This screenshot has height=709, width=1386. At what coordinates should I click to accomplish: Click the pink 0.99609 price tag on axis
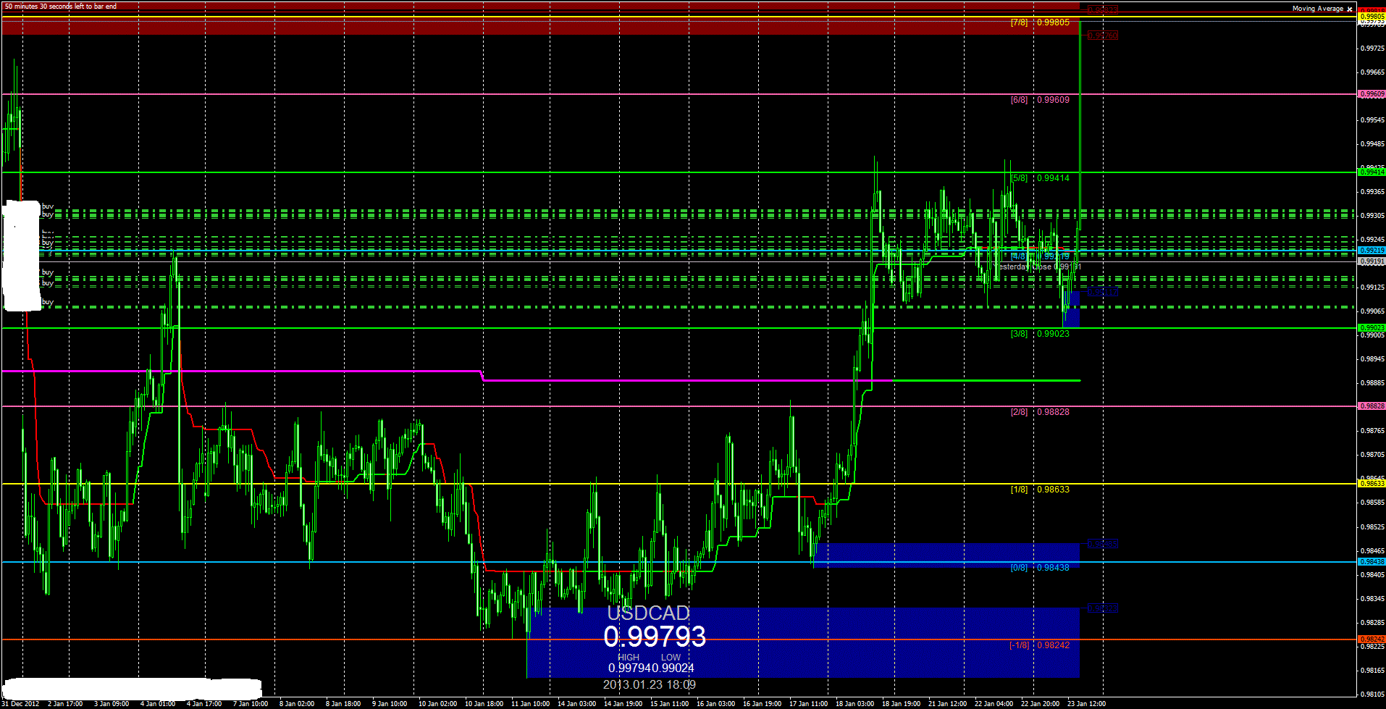click(1372, 94)
